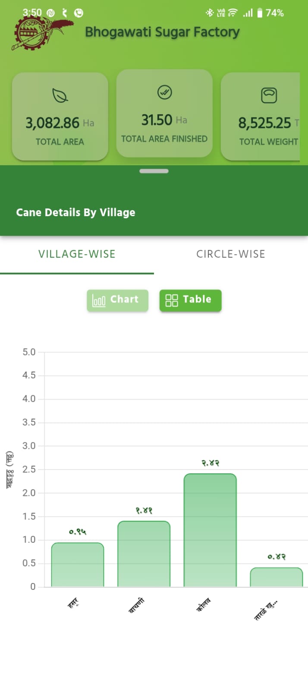Tap the battery icon in status bar
This screenshot has width=308, height=690.
[260, 13]
